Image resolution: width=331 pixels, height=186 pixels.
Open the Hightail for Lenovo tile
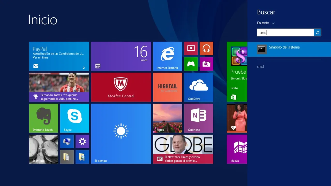(168, 87)
